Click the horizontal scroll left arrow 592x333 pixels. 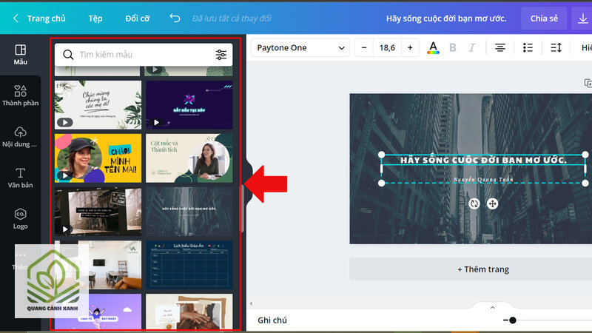pyautogui.click(x=251, y=303)
